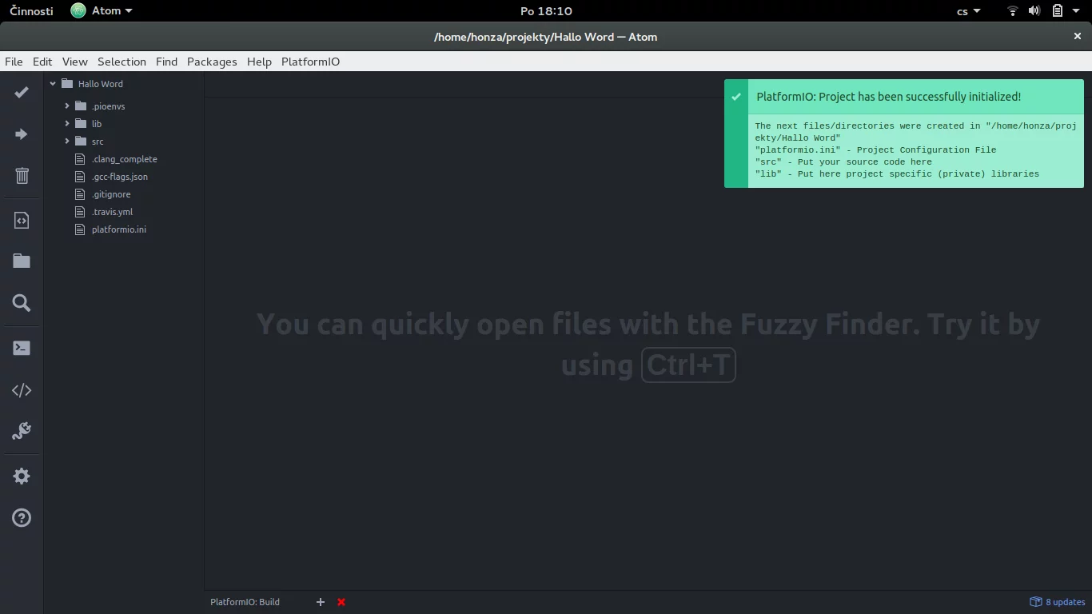Viewport: 1092px width, 614px height.
Task: Open the Packages menu
Action: click(x=212, y=62)
